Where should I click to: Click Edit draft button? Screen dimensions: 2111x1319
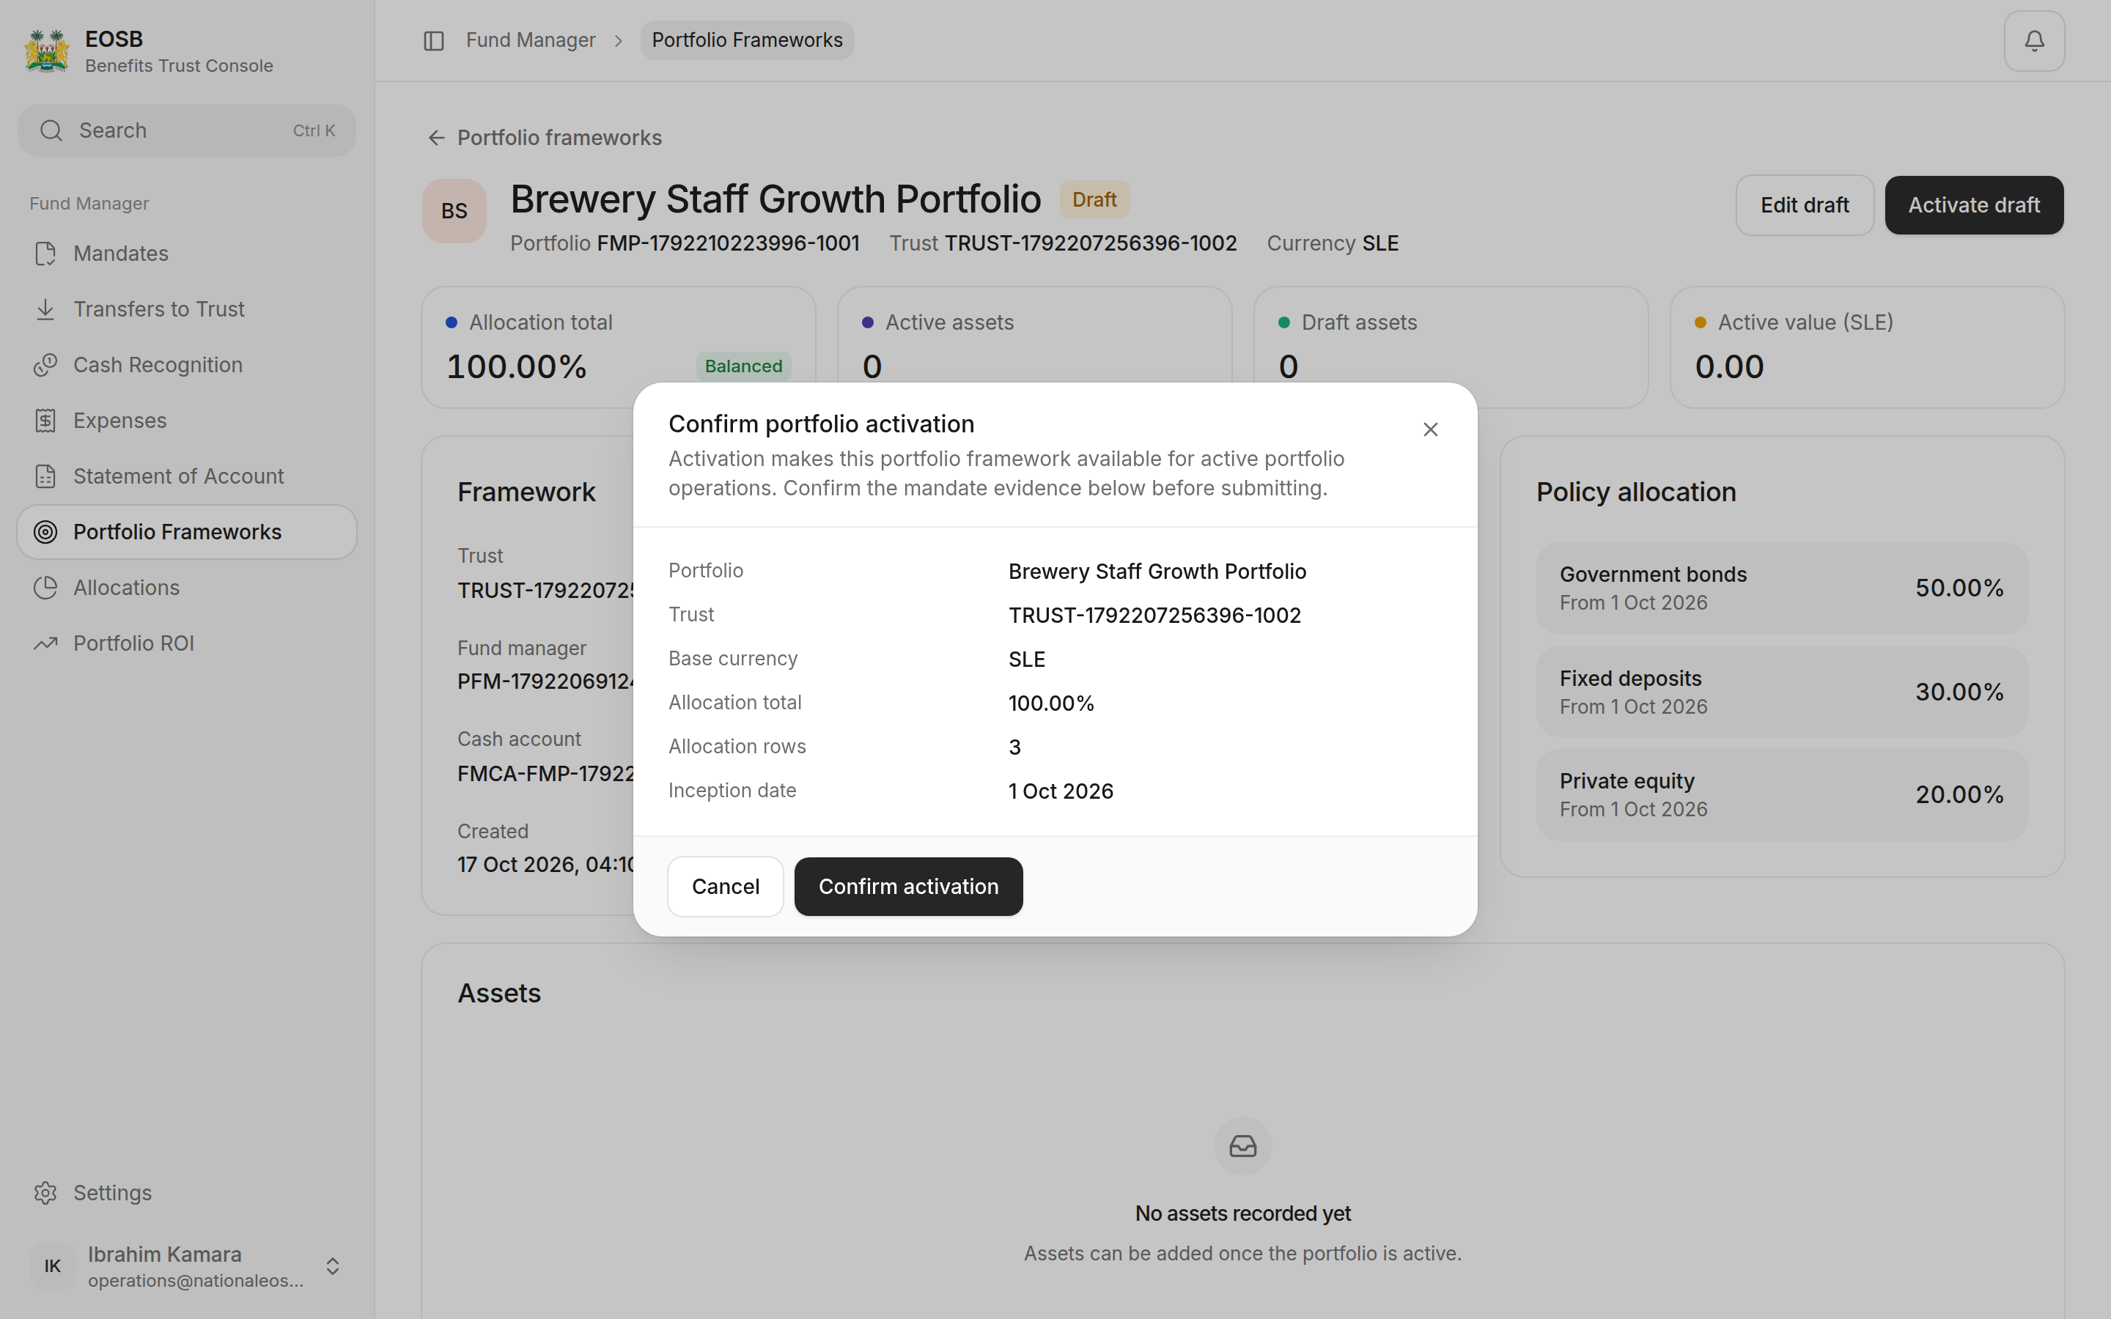click(1804, 205)
